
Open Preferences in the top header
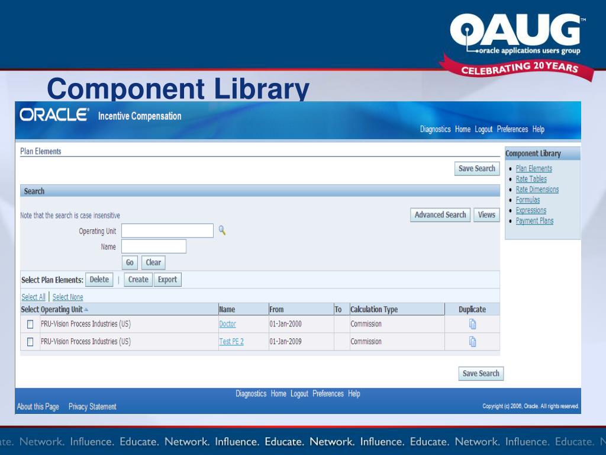(x=512, y=129)
